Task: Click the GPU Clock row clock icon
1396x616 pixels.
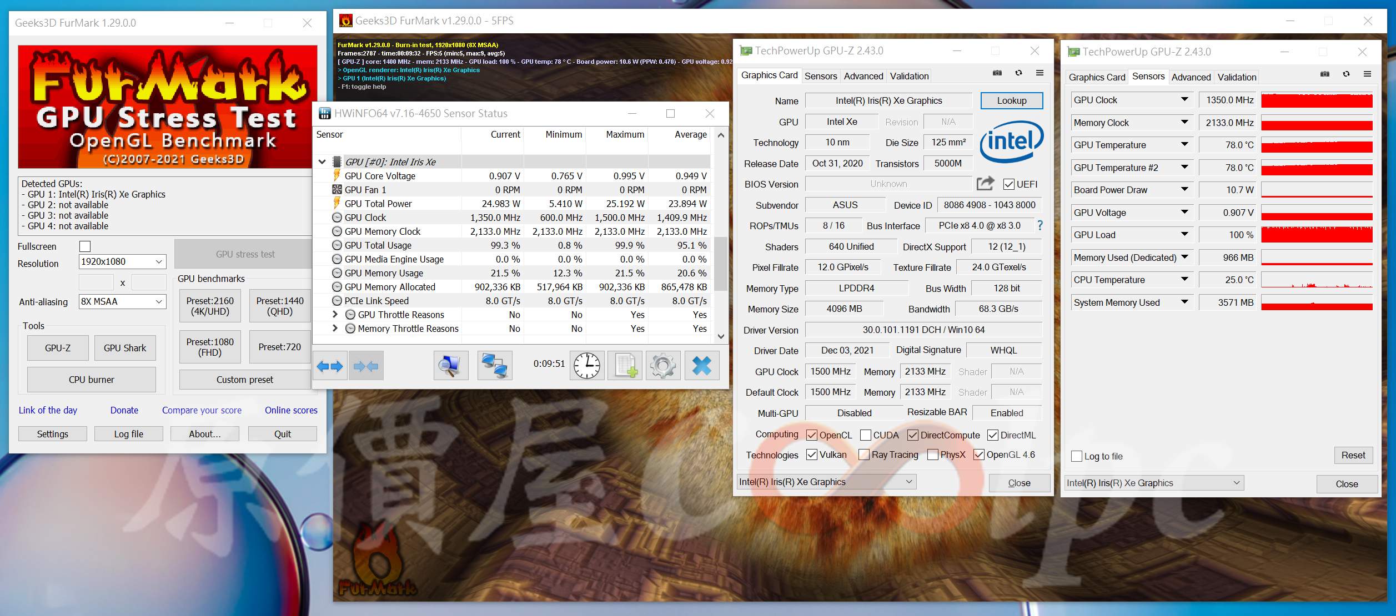Action: pyautogui.click(x=337, y=217)
